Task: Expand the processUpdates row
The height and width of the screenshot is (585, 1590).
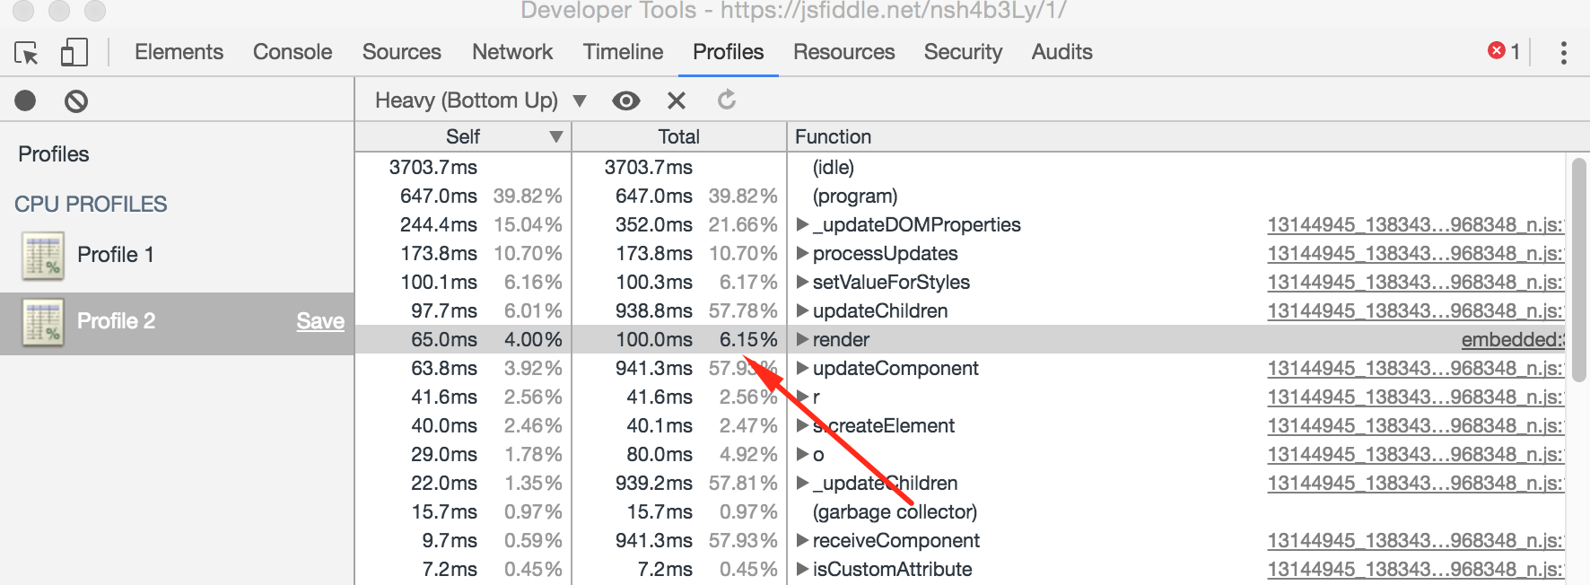Action: (803, 253)
